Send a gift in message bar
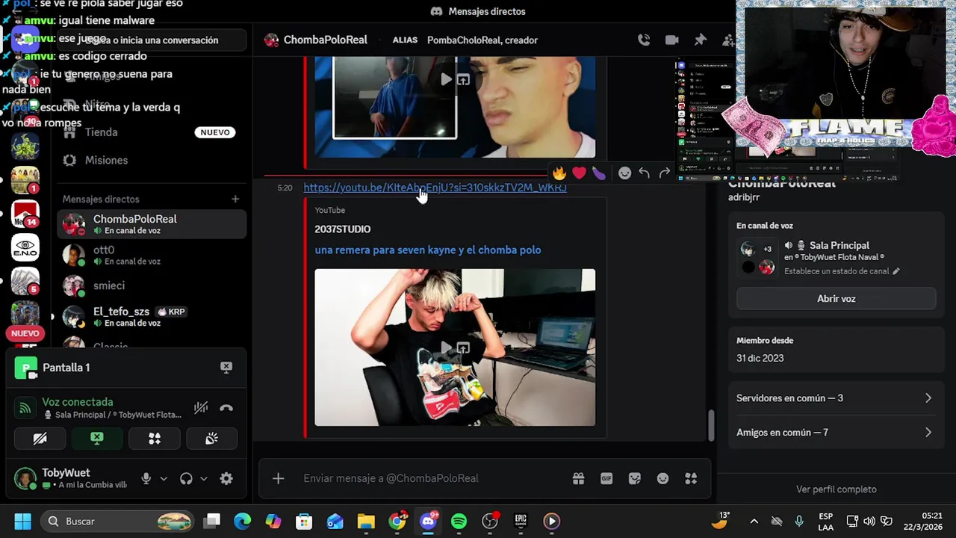This screenshot has width=956, height=538. (578, 478)
